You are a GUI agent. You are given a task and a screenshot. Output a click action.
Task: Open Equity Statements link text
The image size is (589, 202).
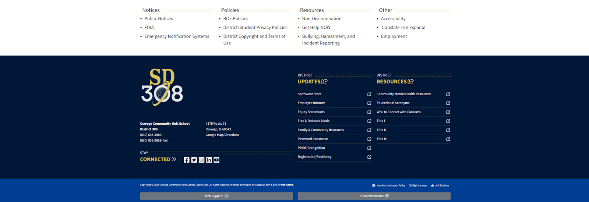click(x=311, y=112)
